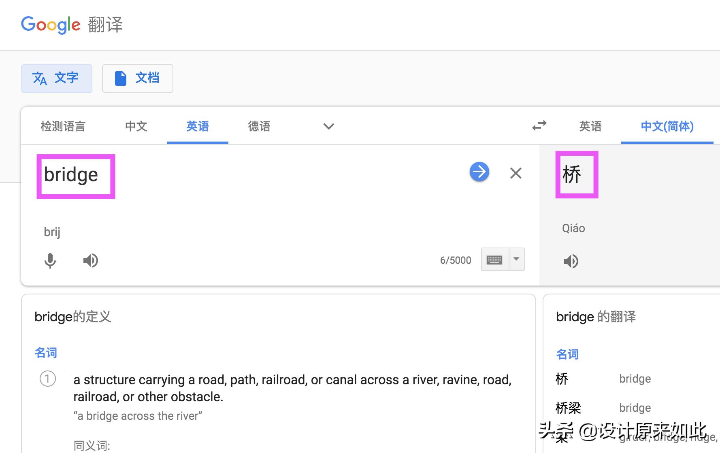Expand the additional source languages chevron

tap(328, 127)
